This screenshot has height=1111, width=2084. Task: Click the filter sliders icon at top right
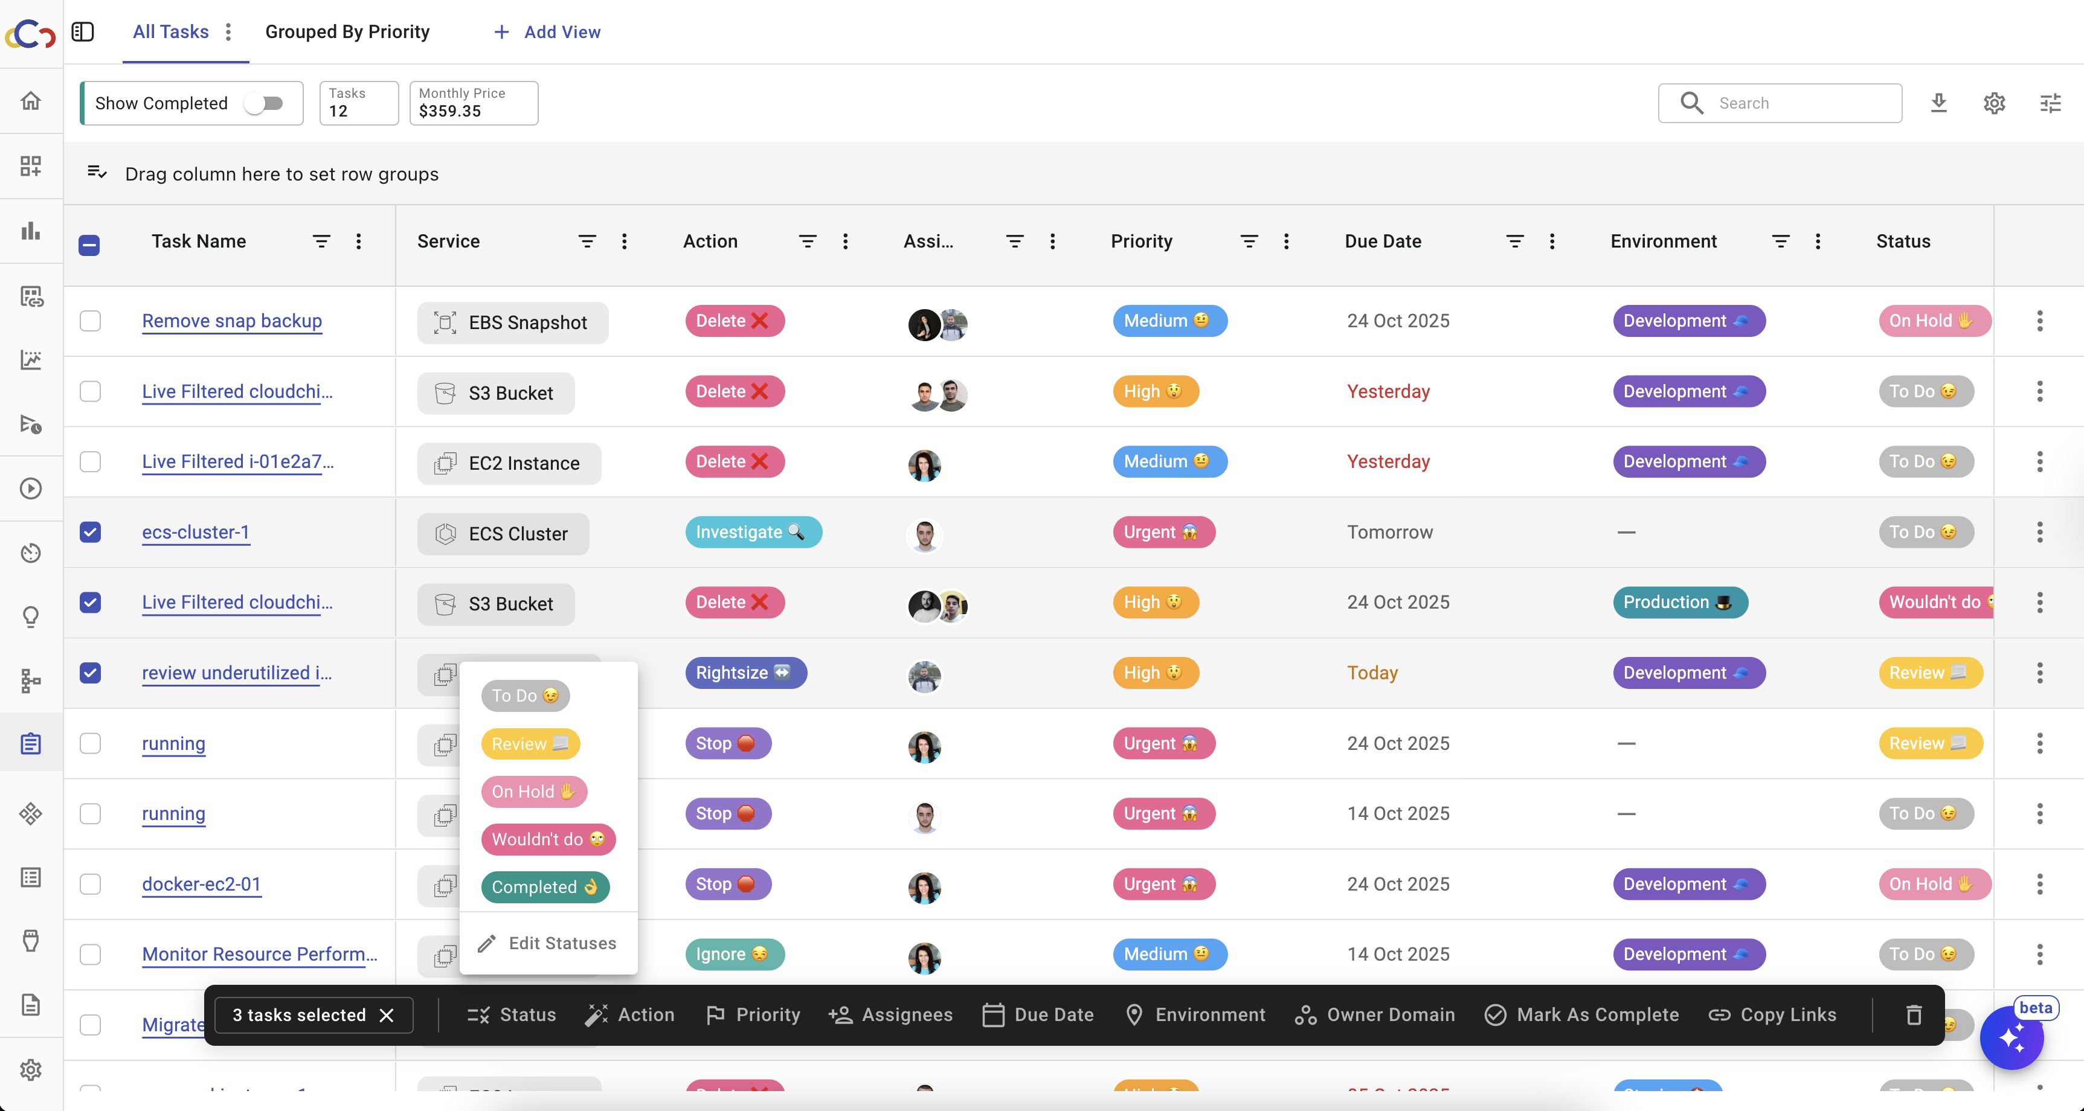pyautogui.click(x=2050, y=103)
